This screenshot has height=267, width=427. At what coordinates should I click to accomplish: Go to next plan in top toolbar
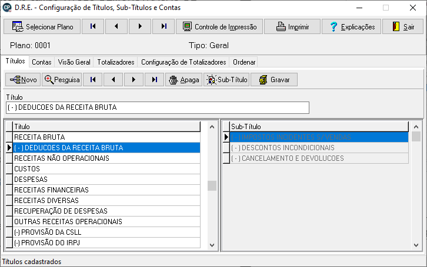tap(140, 26)
